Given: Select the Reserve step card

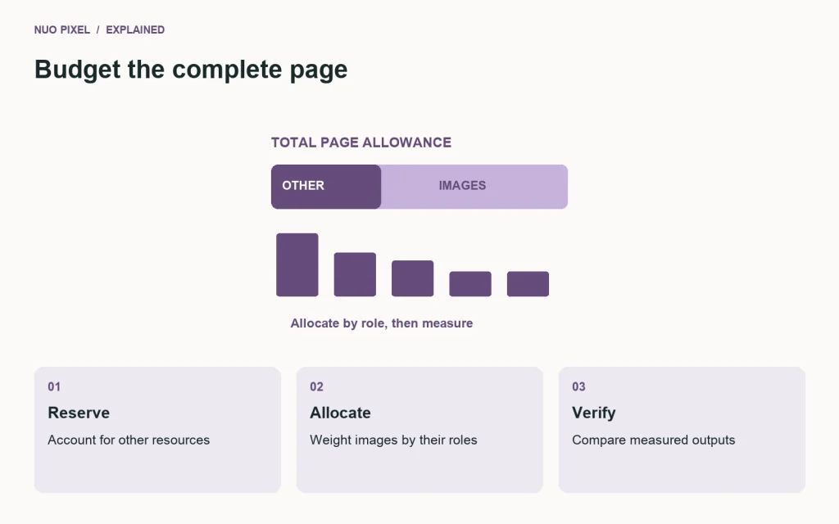Looking at the screenshot, I should click(157, 429).
